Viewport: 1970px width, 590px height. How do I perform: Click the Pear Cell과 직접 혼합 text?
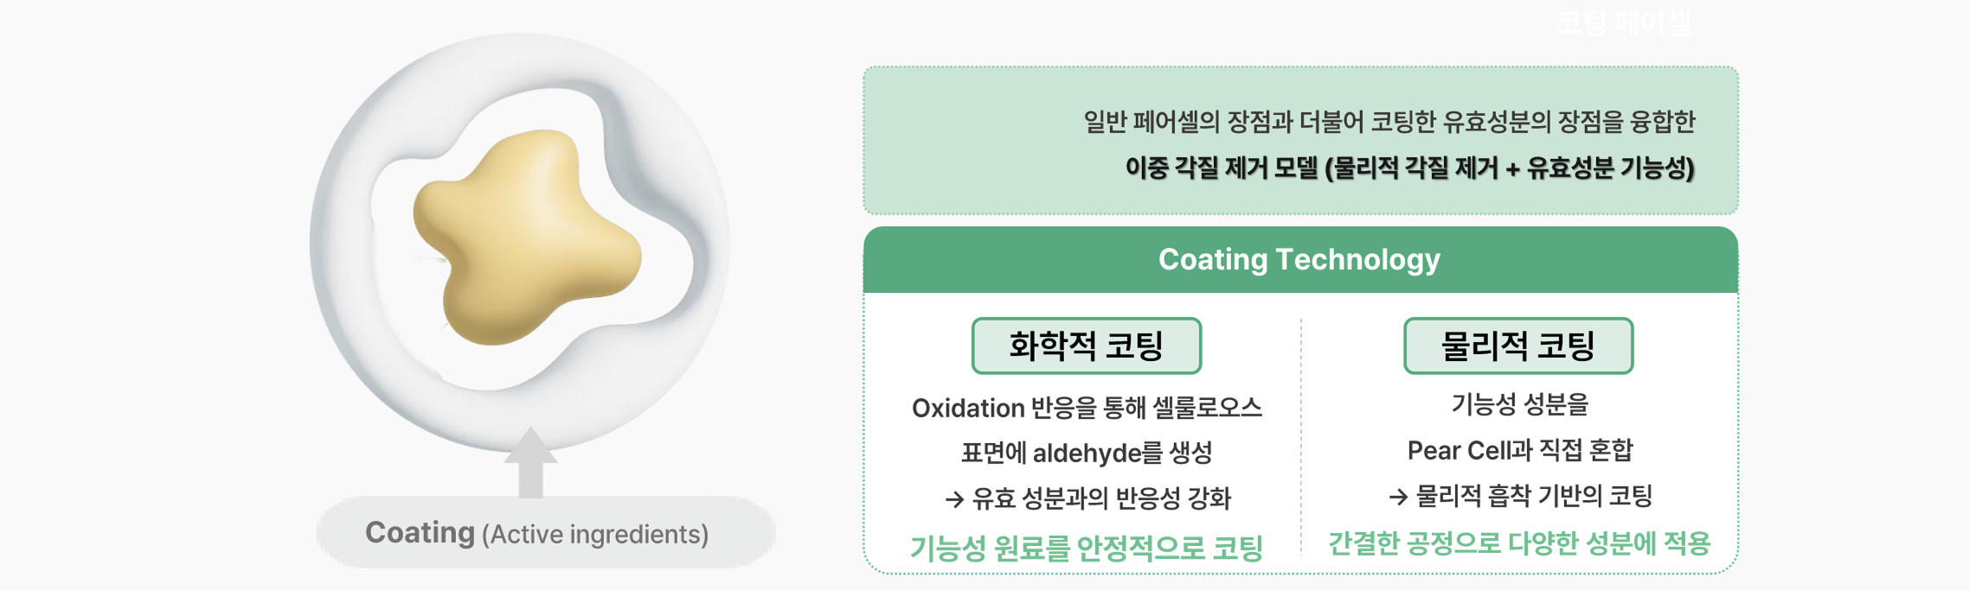pos(1519,450)
